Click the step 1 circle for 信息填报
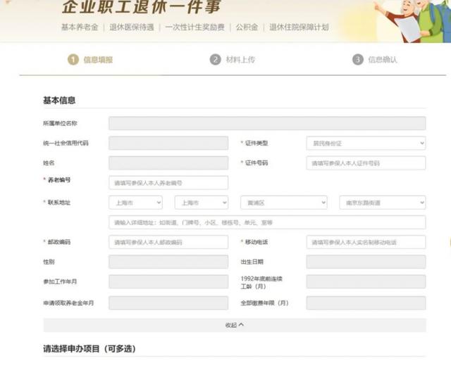This screenshot has width=451, height=365. [x=73, y=60]
